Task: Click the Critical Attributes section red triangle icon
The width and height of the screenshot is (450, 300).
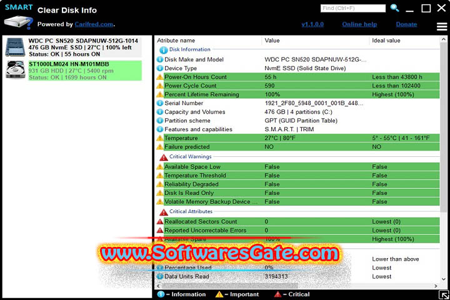Action: [164, 212]
